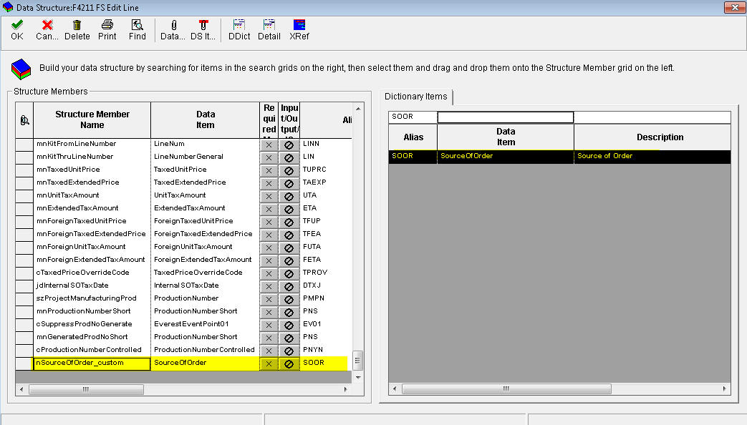Click the Cancel red X toolbar button
The image size is (747, 425).
click(x=47, y=30)
